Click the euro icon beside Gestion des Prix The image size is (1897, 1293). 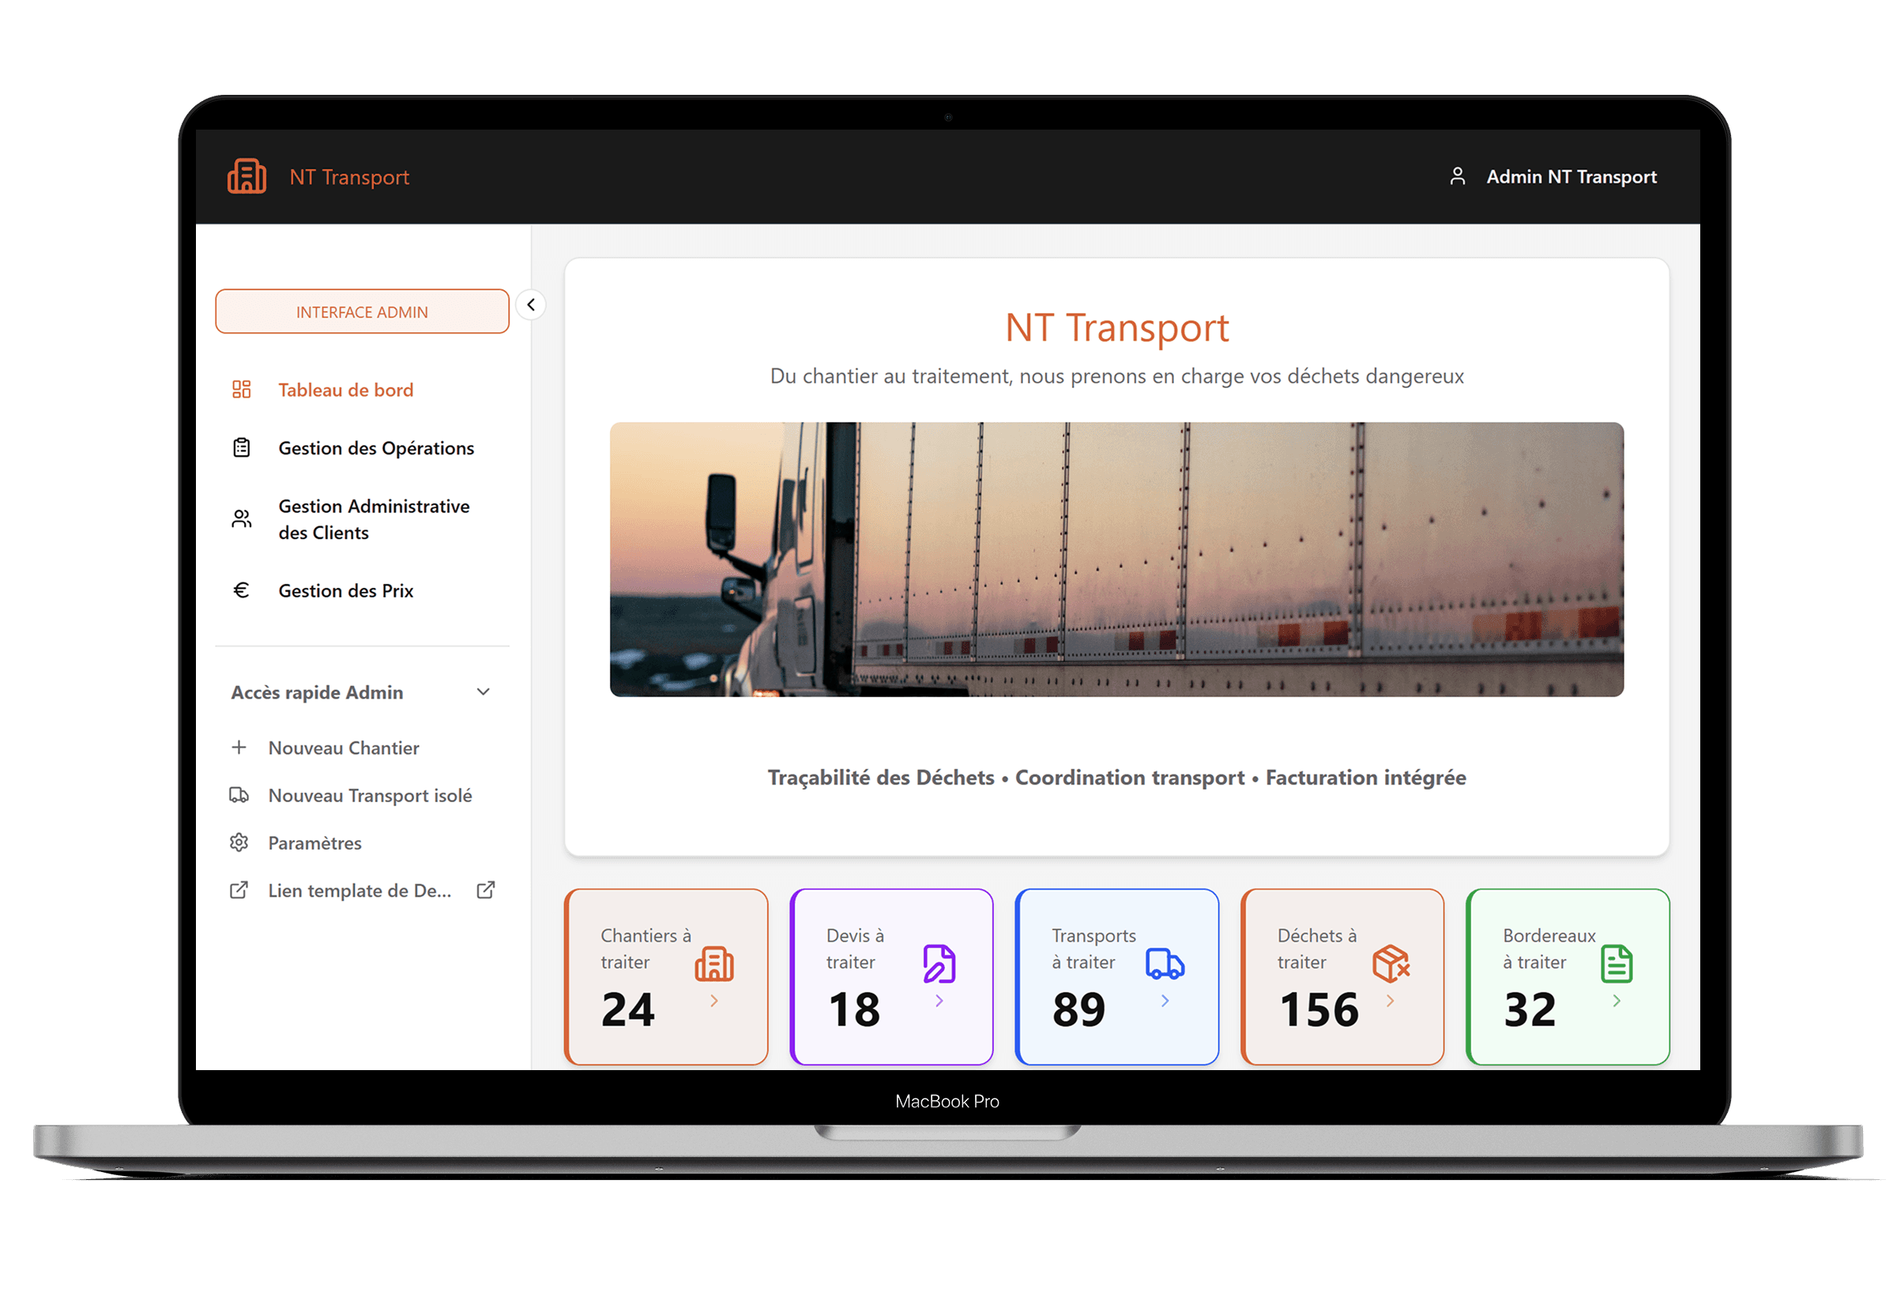click(241, 590)
